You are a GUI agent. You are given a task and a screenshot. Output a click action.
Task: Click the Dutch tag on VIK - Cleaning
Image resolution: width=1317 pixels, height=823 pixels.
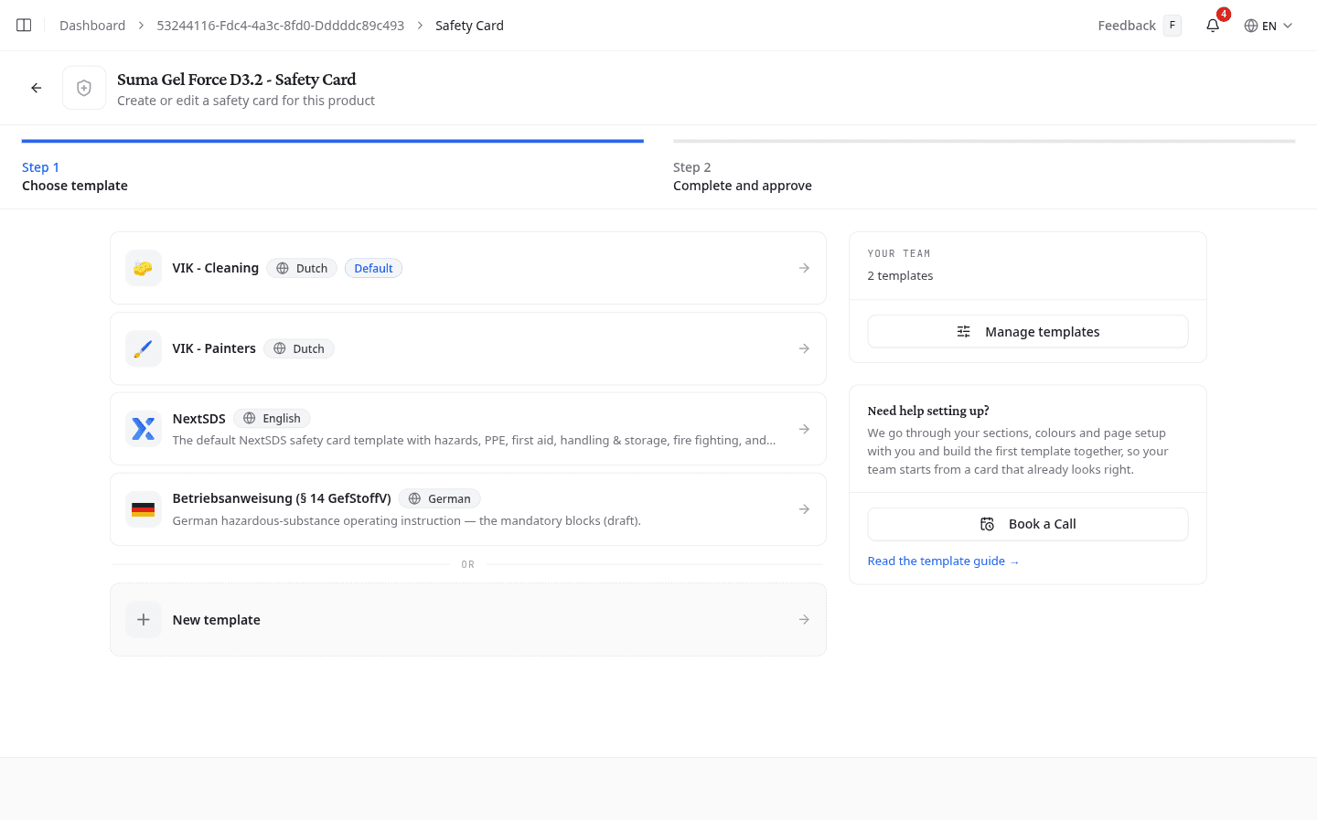point(302,268)
